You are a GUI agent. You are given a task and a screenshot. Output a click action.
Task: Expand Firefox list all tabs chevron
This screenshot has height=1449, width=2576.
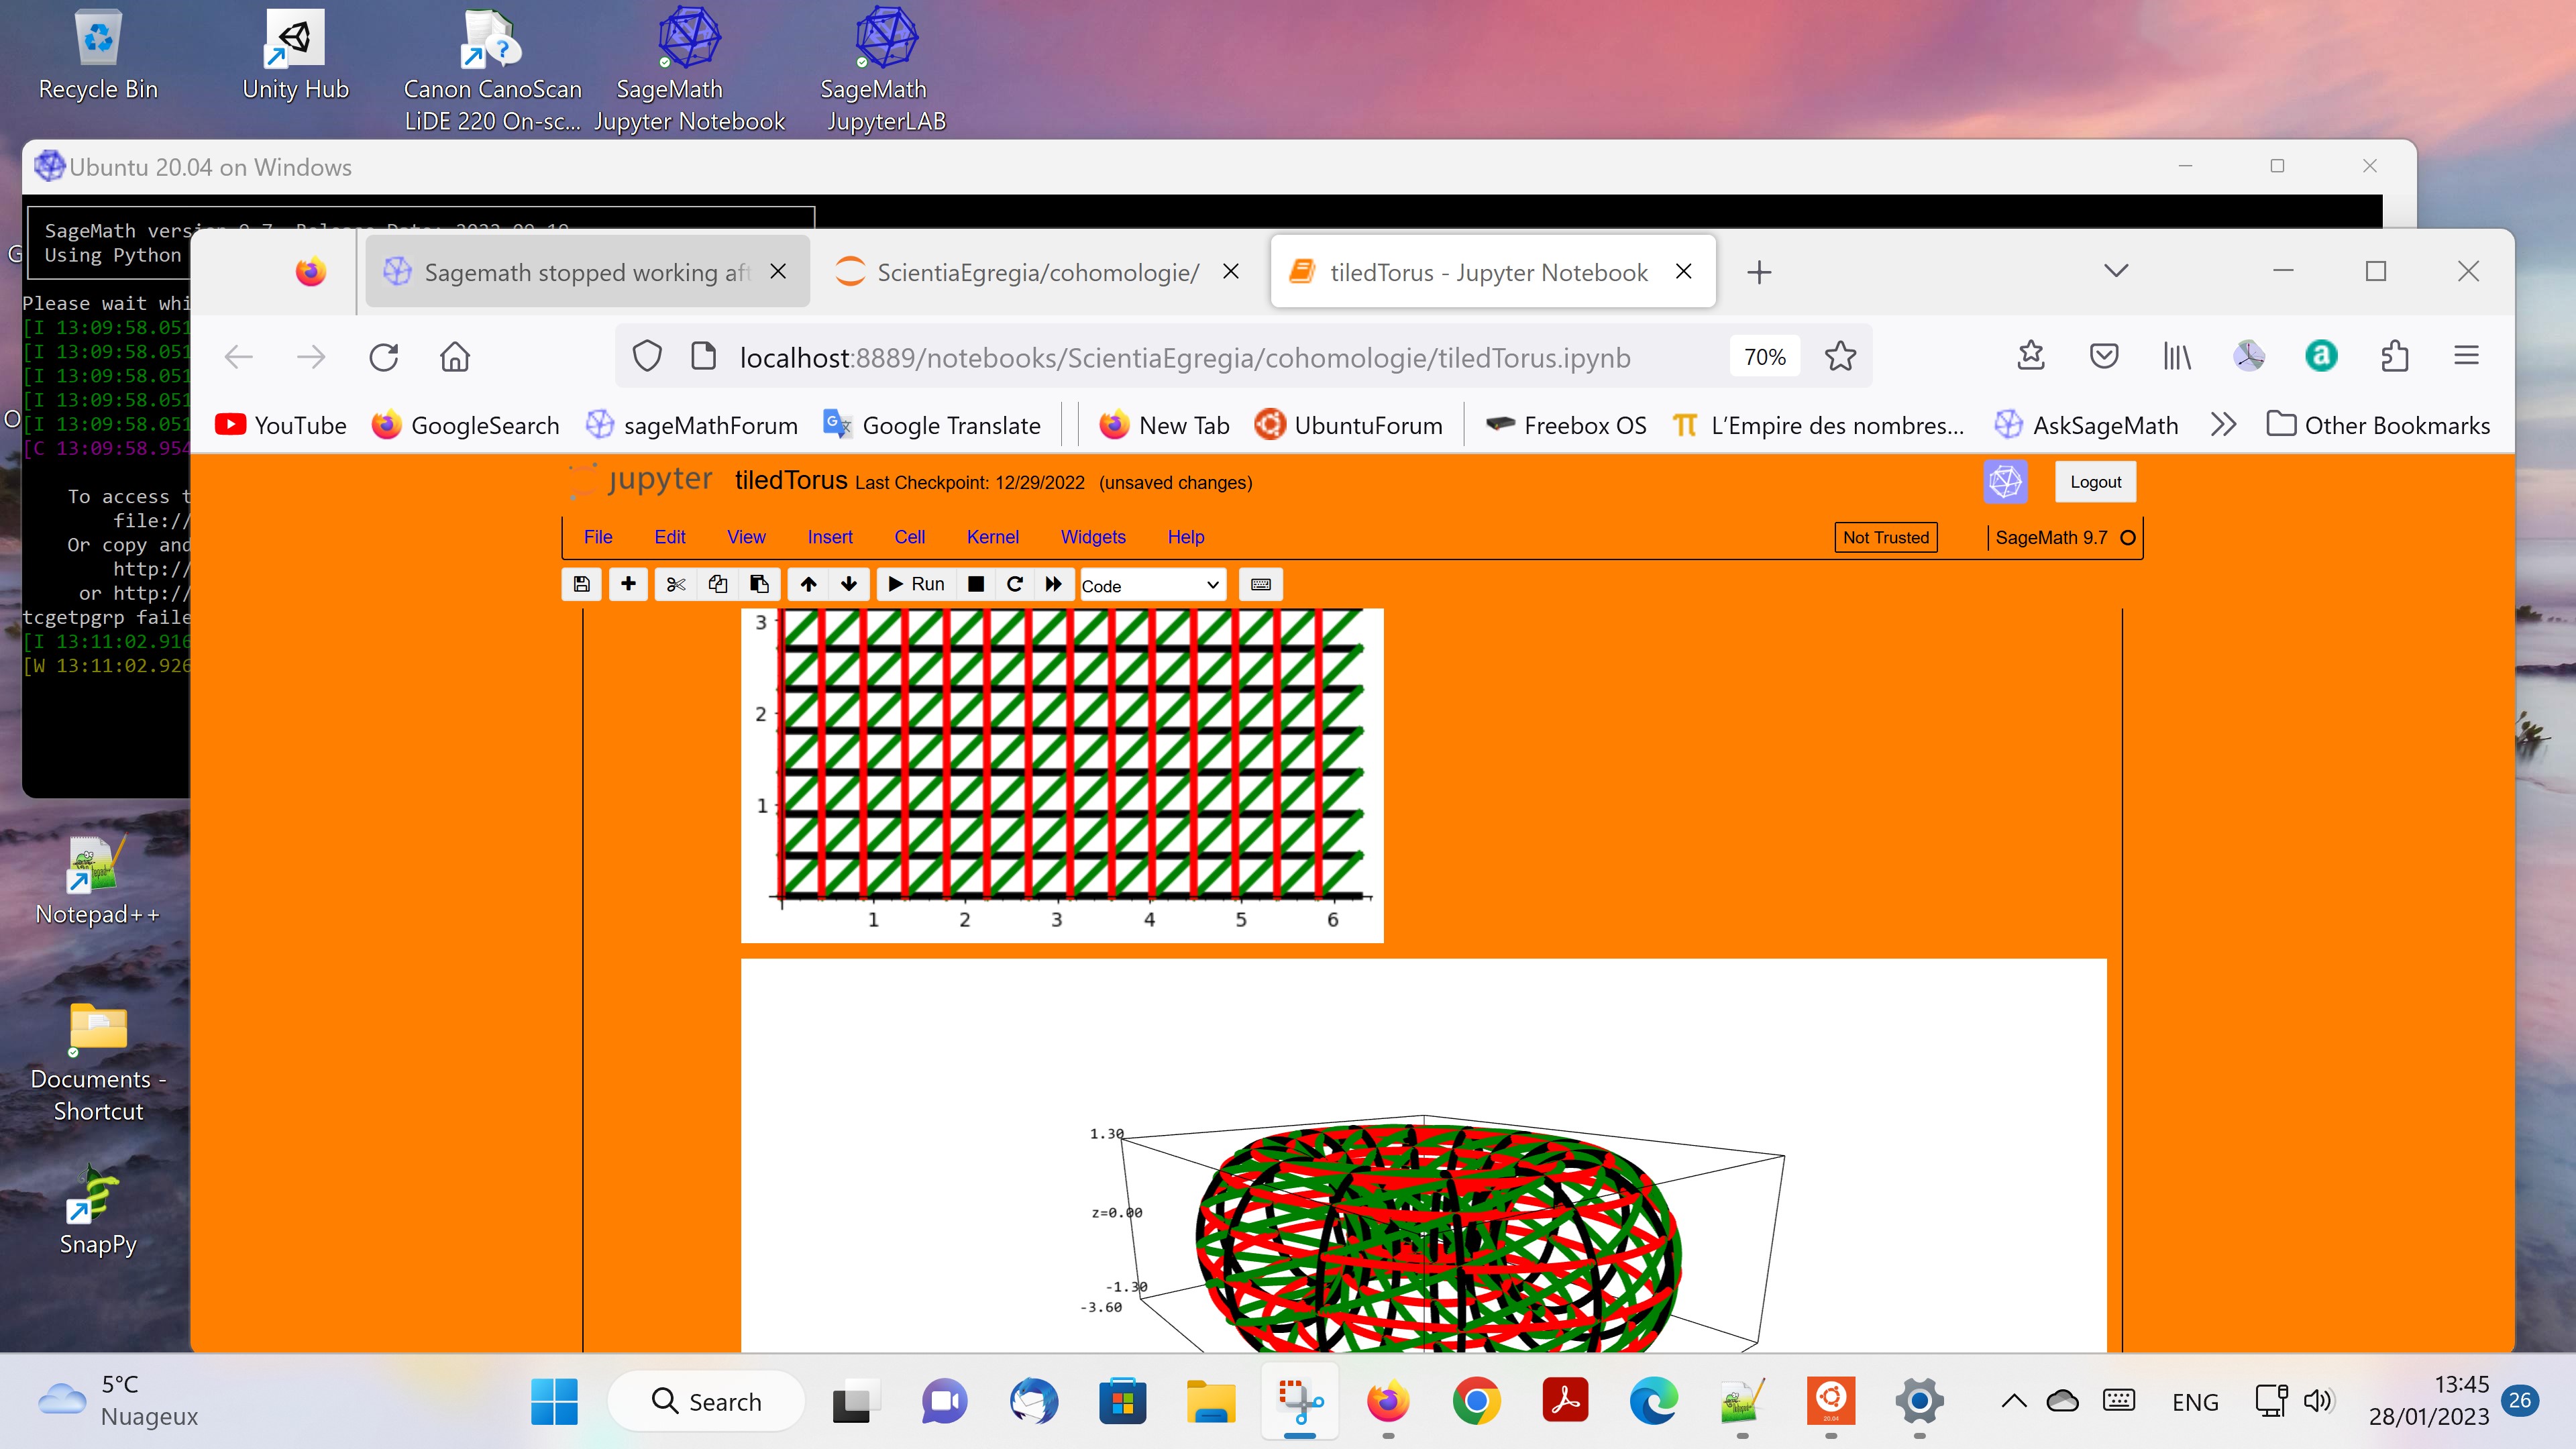(x=2115, y=271)
